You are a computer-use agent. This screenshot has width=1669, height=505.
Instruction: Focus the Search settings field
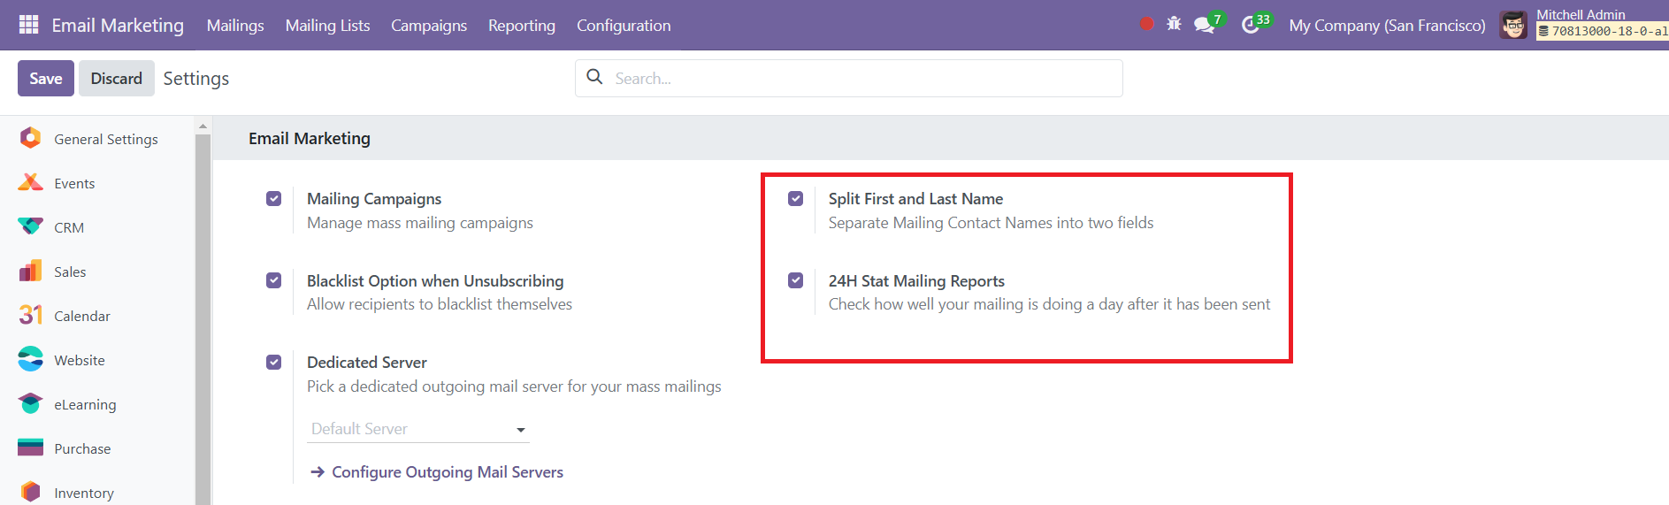(x=849, y=79)
